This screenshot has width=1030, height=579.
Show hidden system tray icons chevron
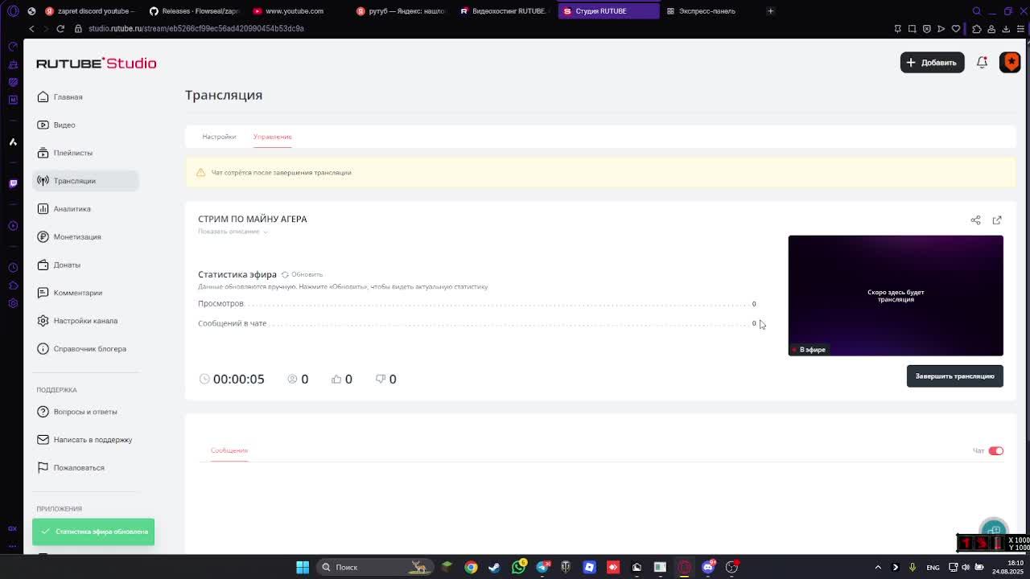(878, 568)
